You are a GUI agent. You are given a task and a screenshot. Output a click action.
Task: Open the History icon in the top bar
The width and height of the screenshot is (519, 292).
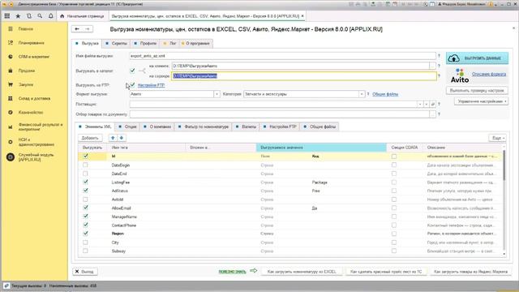29,16
